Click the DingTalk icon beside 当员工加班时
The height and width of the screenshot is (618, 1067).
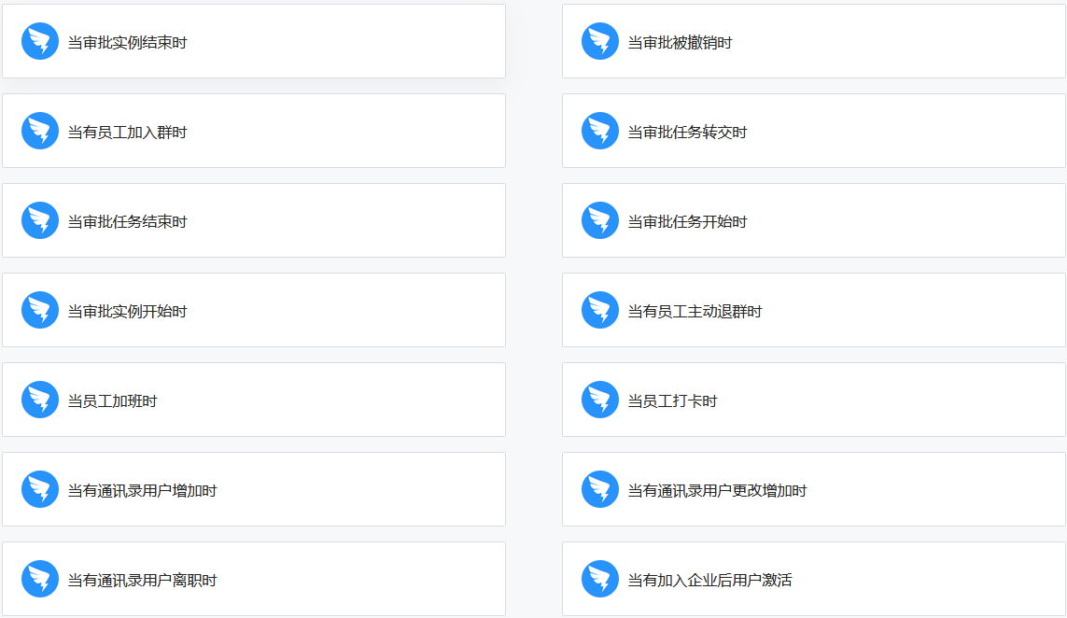click(x=40, y=400)
